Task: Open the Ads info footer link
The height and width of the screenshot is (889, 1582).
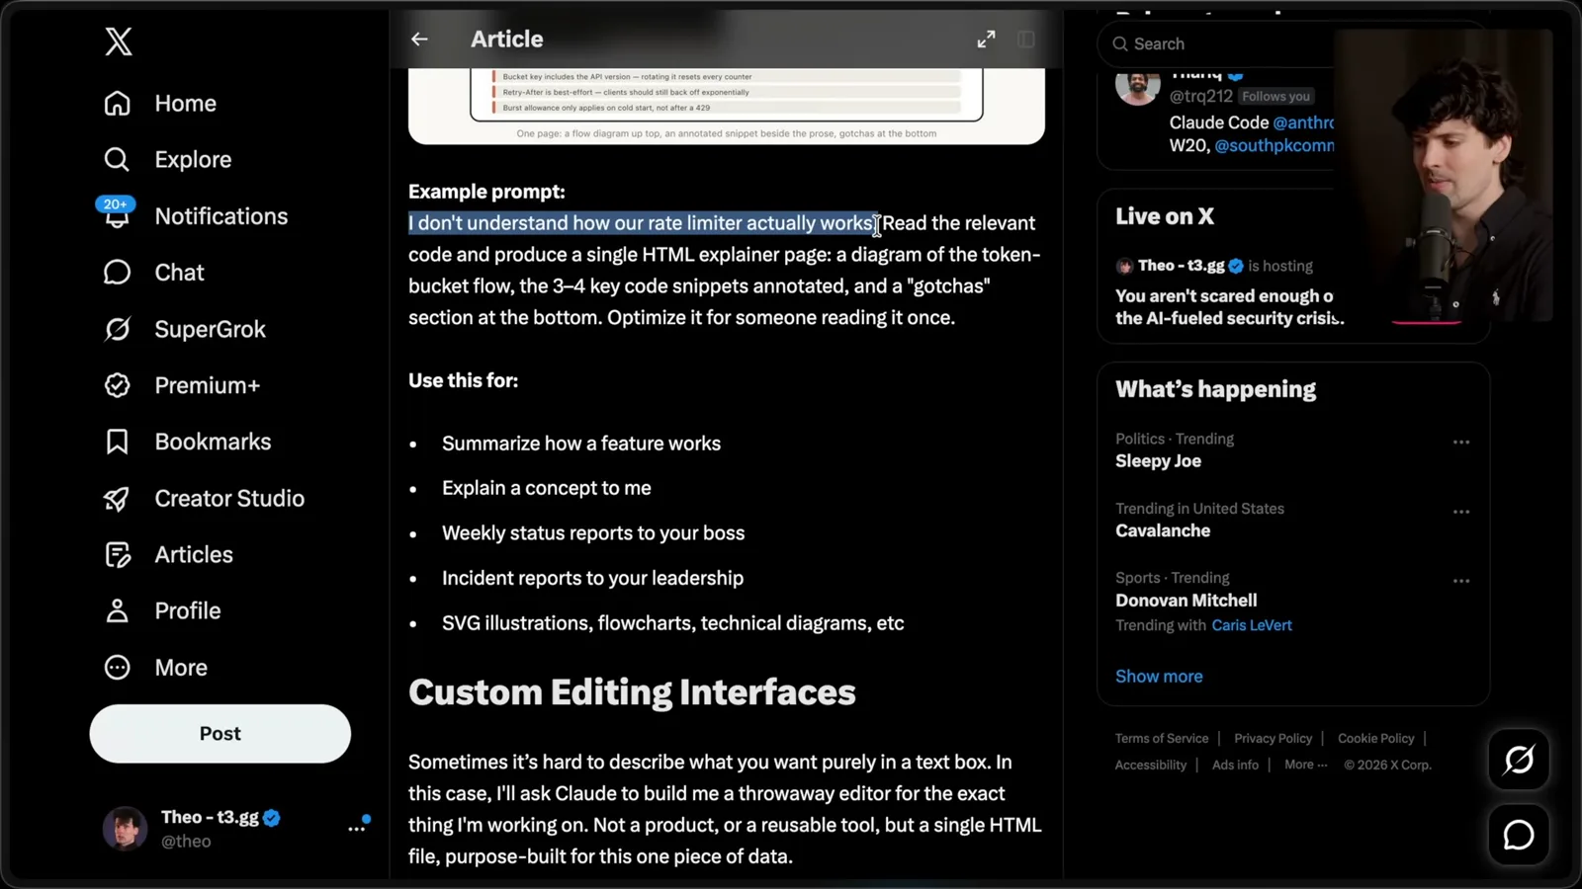Action: pos(1235,766)
